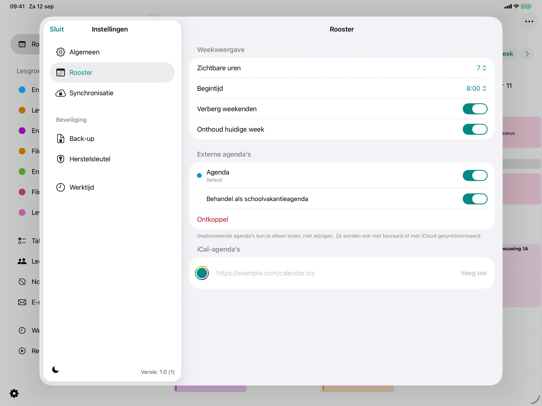Viewport: 542px width, 406px height.
Task: Select Synchronisatie settings section
Action: pos(112,93)
